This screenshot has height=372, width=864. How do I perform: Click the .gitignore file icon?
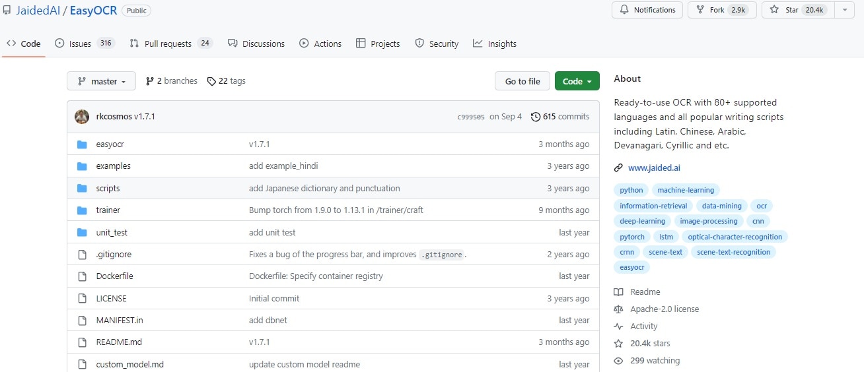(x=82, y=255)
